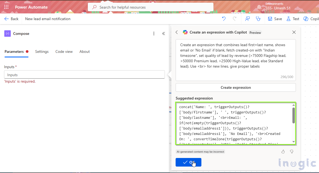
Task: Click the Redo arrow icon
Action: tap(234, 19)
